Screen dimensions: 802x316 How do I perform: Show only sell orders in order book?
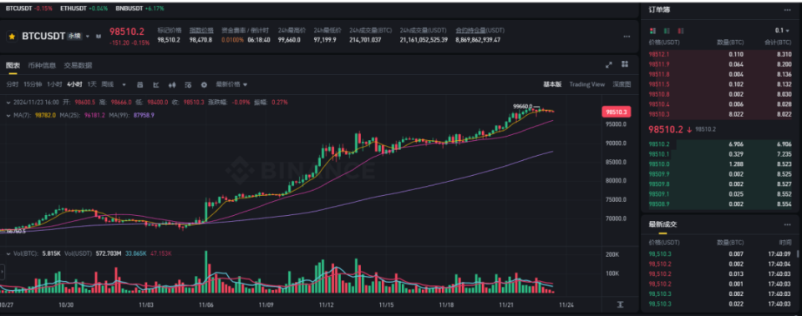681,31
